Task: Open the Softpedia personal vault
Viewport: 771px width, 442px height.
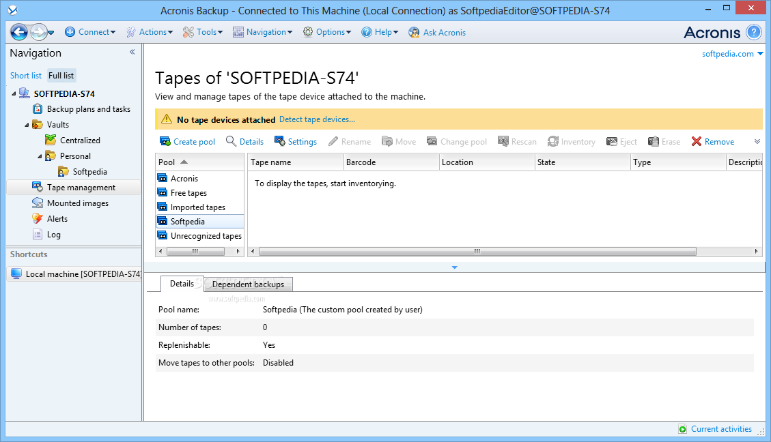Action: [89, 172]
